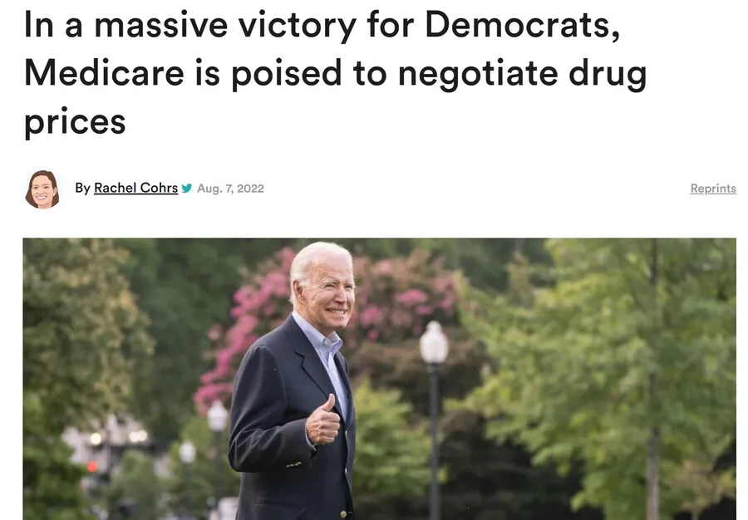
Task: Click the word "poised" in the headline
Action: pyautogui.click(x=287, y=74)
